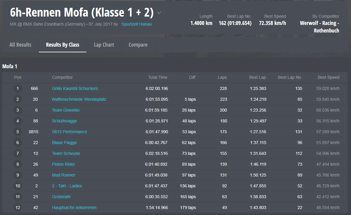Click the Best Lap column header
Screen dimensions: 351x215
258,77
